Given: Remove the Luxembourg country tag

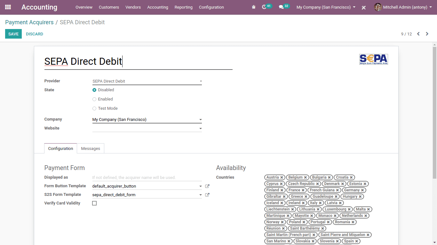Looking at the screenshot, I should tap(349, 209).
